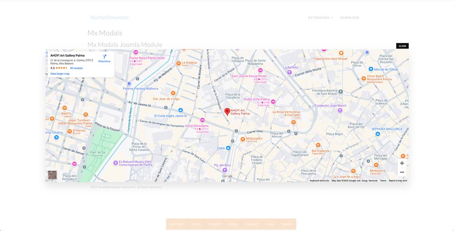Open the Download menu item
454x231 pixels.
[x=349, y=18]
